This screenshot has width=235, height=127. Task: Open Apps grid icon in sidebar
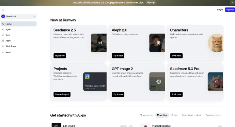pos(3,41)
